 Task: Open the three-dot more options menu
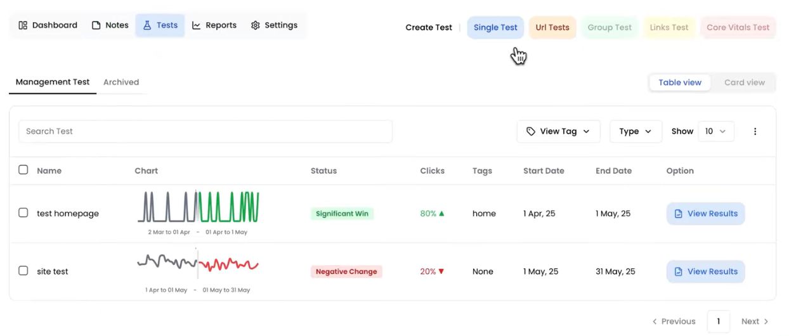click(755, 131)
